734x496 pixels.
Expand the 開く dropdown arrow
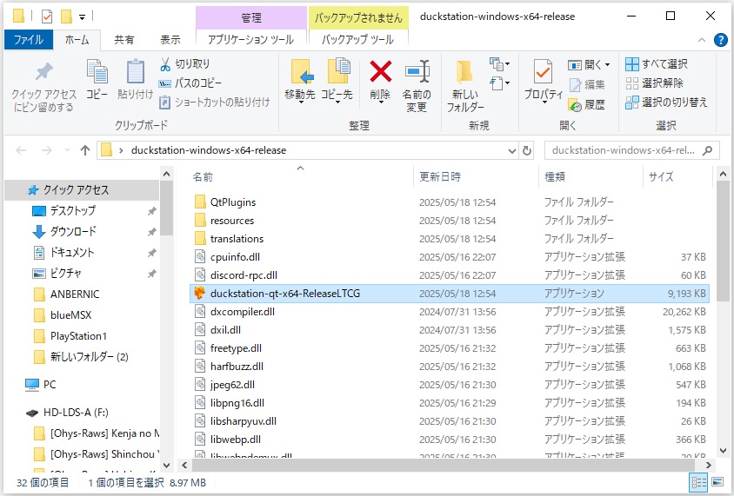tap(607, 64)
